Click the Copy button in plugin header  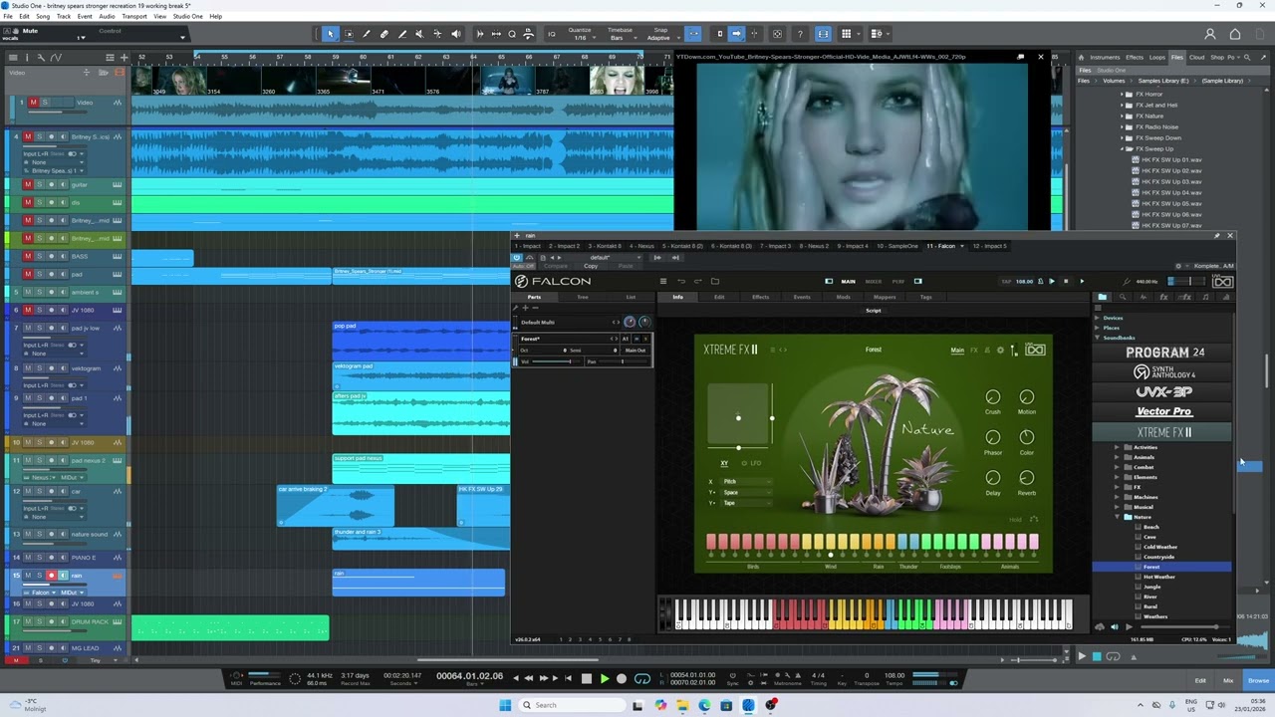coord(591,266)
